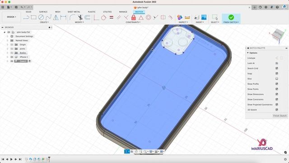Viewport: 289px width, 163px height.
Task: Apply the Tangent constraint
Action: tap(103, 18)
